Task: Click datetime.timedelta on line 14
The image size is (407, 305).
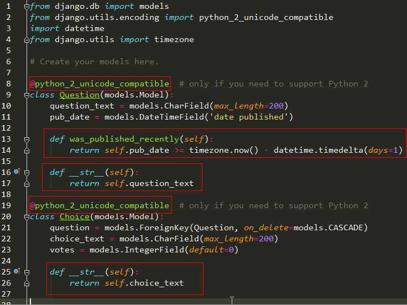Action: tap(319, 150)
